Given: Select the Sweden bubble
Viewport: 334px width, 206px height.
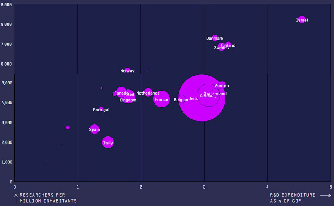Looking at the screenshot, I should 221,47.
